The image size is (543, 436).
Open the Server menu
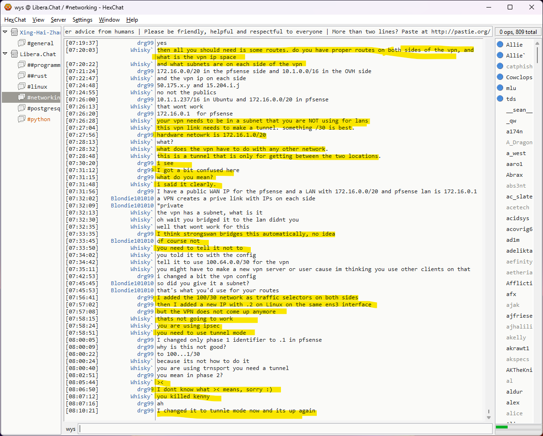point(58,20)
